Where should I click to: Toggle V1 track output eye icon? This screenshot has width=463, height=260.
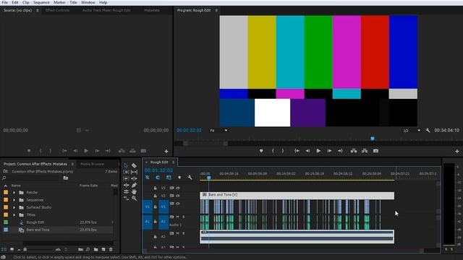click(x=178, y=204)
